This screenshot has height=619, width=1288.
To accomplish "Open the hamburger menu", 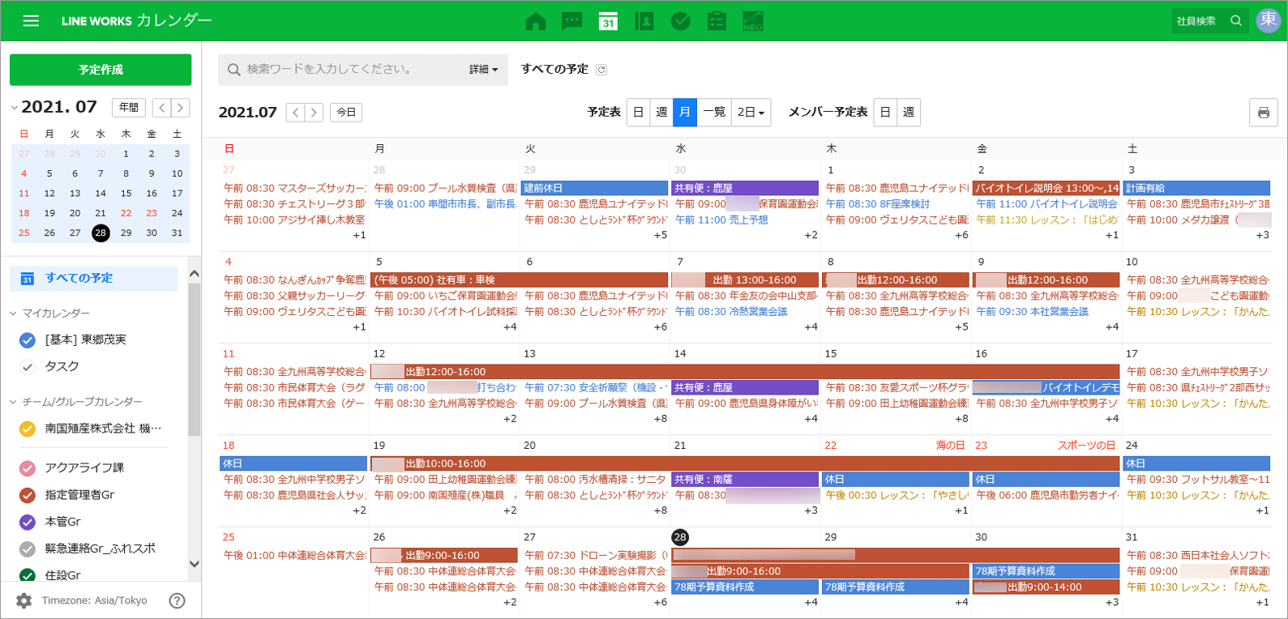I will tap(31, 21).
